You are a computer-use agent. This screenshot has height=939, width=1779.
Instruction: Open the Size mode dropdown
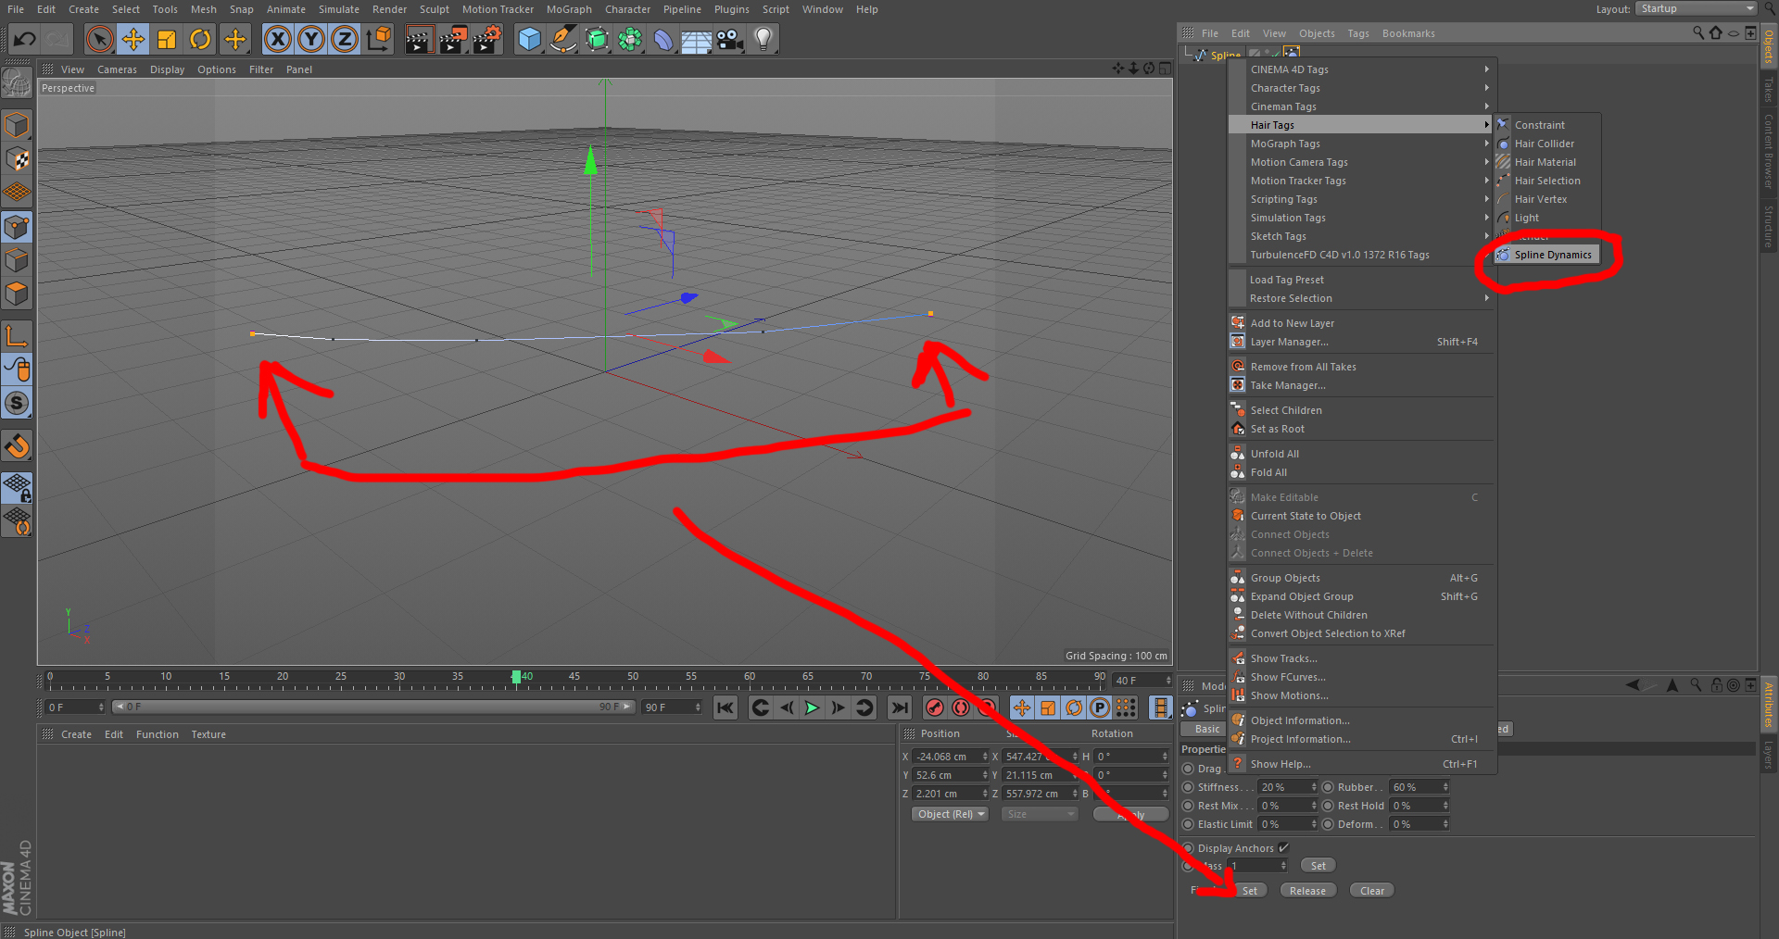point(1040,814)
